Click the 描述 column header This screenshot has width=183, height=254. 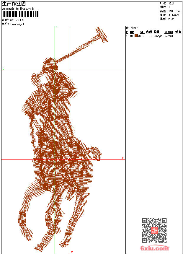pos(157,32)
